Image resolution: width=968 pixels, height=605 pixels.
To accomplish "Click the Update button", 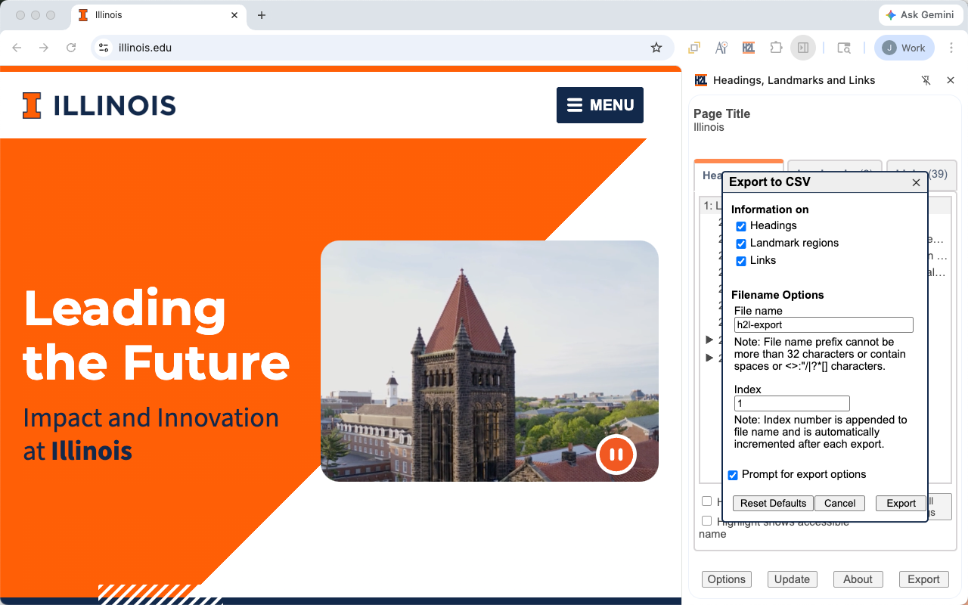I will tap(792, 579).
